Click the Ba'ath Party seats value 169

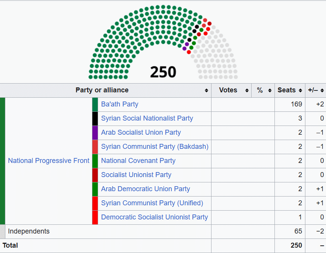[x=296, y=104]
